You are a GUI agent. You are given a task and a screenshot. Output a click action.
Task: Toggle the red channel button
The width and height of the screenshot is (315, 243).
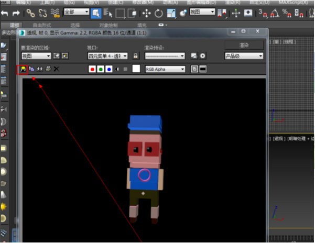[92, 69]
